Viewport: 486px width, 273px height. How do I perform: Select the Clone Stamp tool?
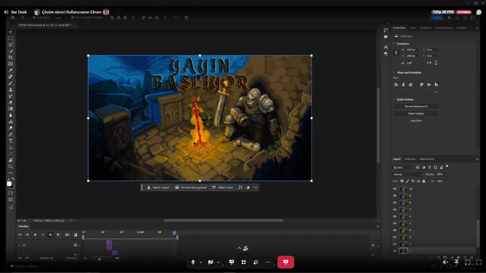click(11, 89)
